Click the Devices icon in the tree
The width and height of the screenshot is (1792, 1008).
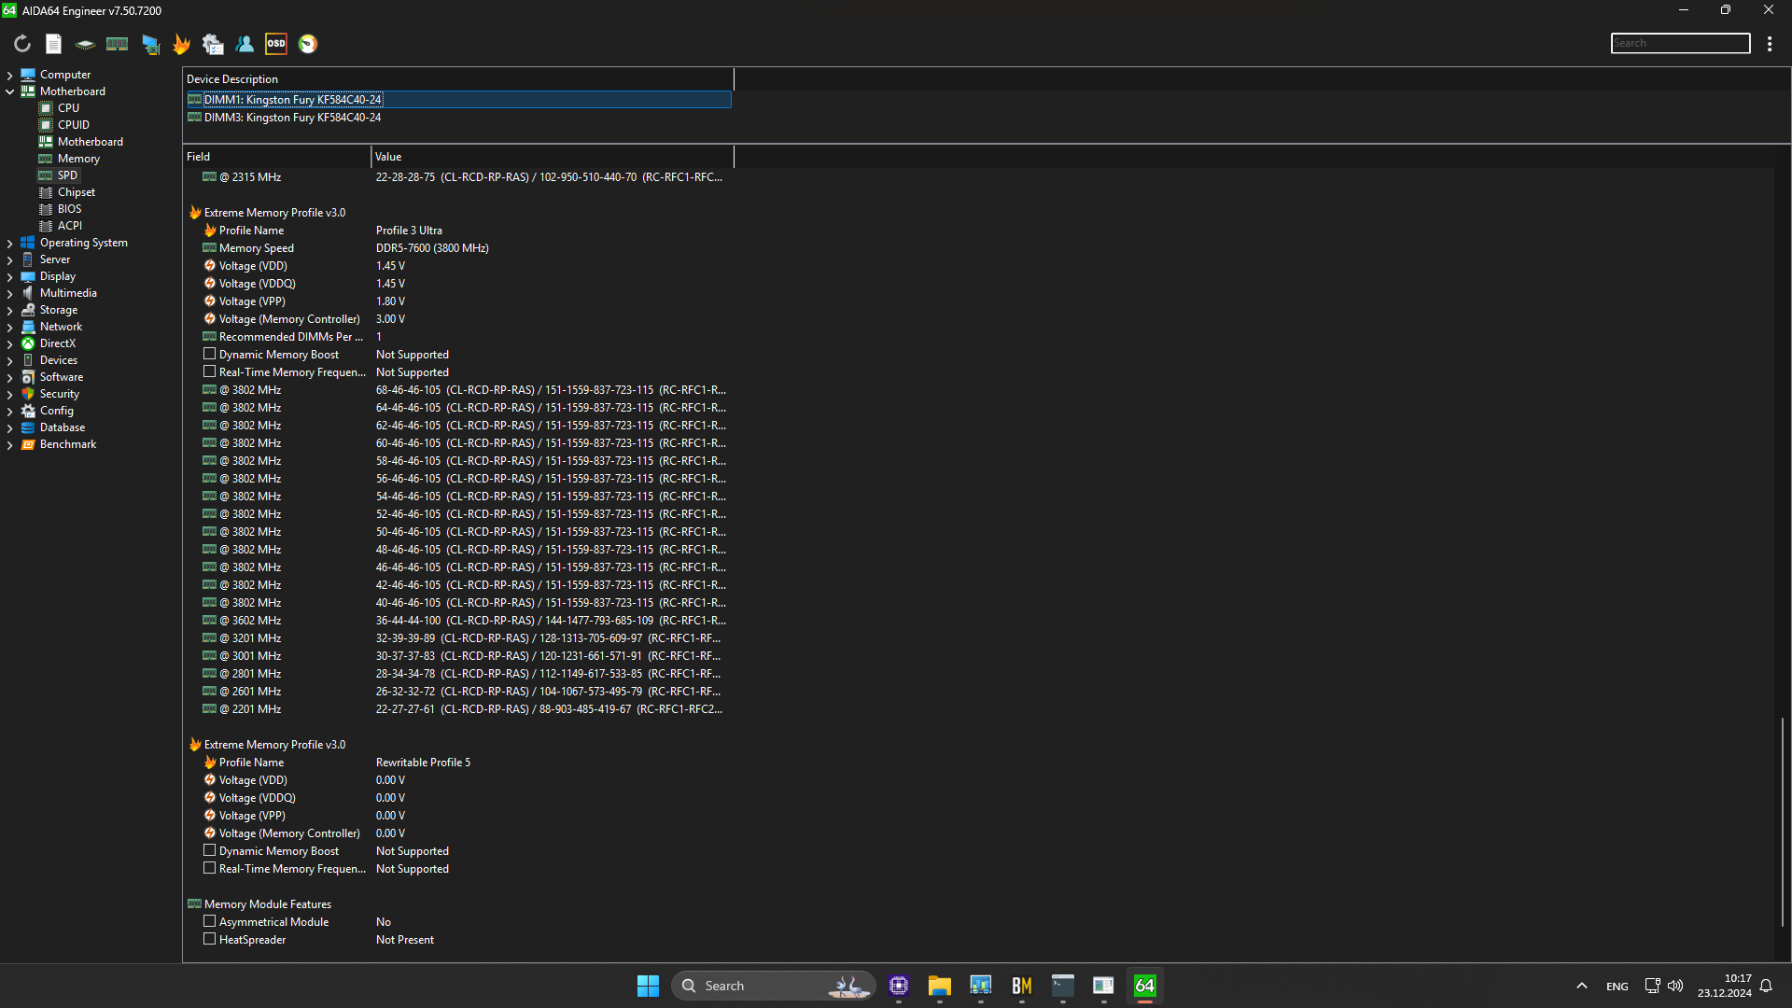(x=28, y=360)
